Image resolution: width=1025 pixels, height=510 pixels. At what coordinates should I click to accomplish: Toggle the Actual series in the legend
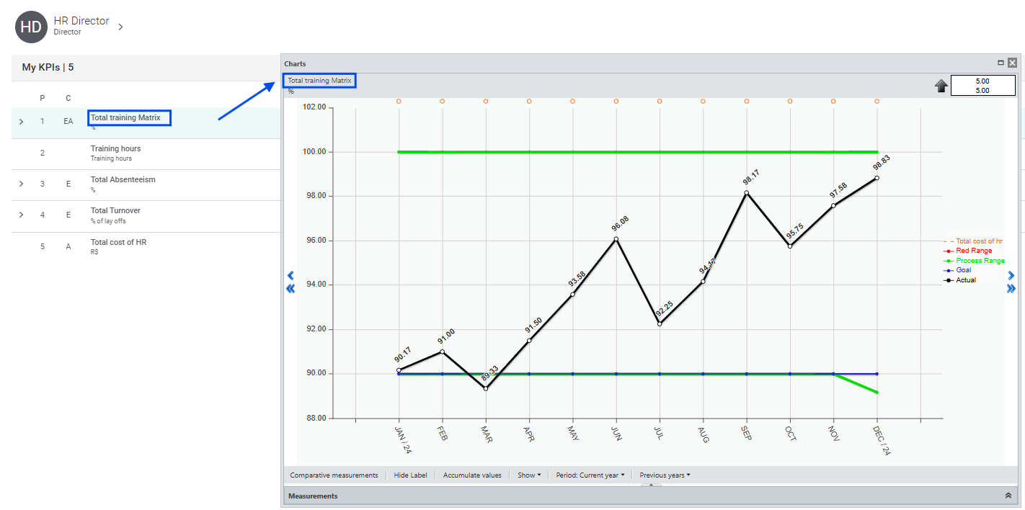coord(965,280)
